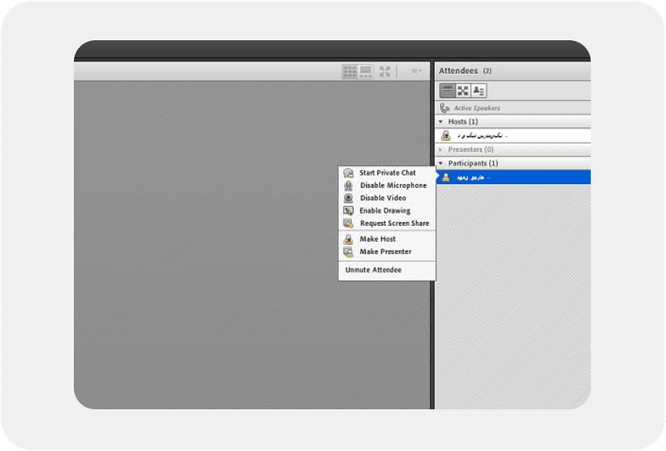Choose the filmstrip layout icon in toolbar
The width and height of the screenshot is (666, 451).
tap(365, 72)
